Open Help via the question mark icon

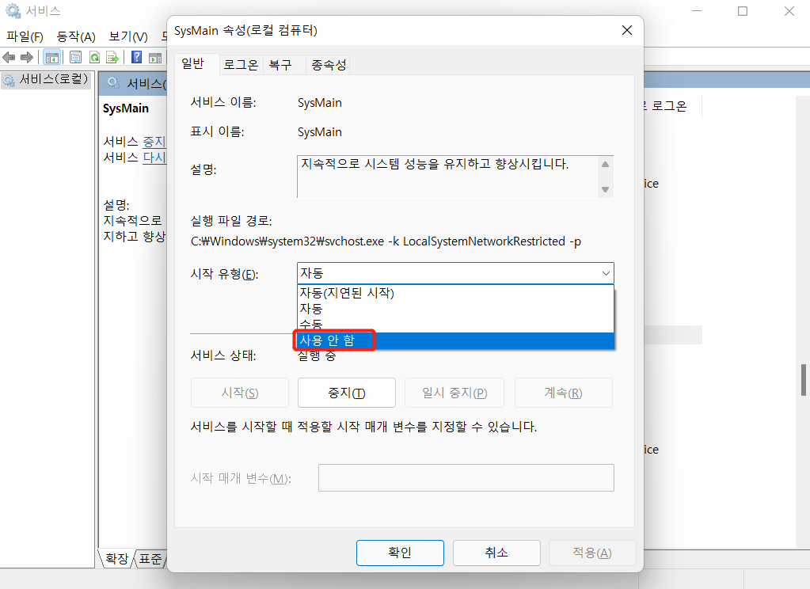136,56
